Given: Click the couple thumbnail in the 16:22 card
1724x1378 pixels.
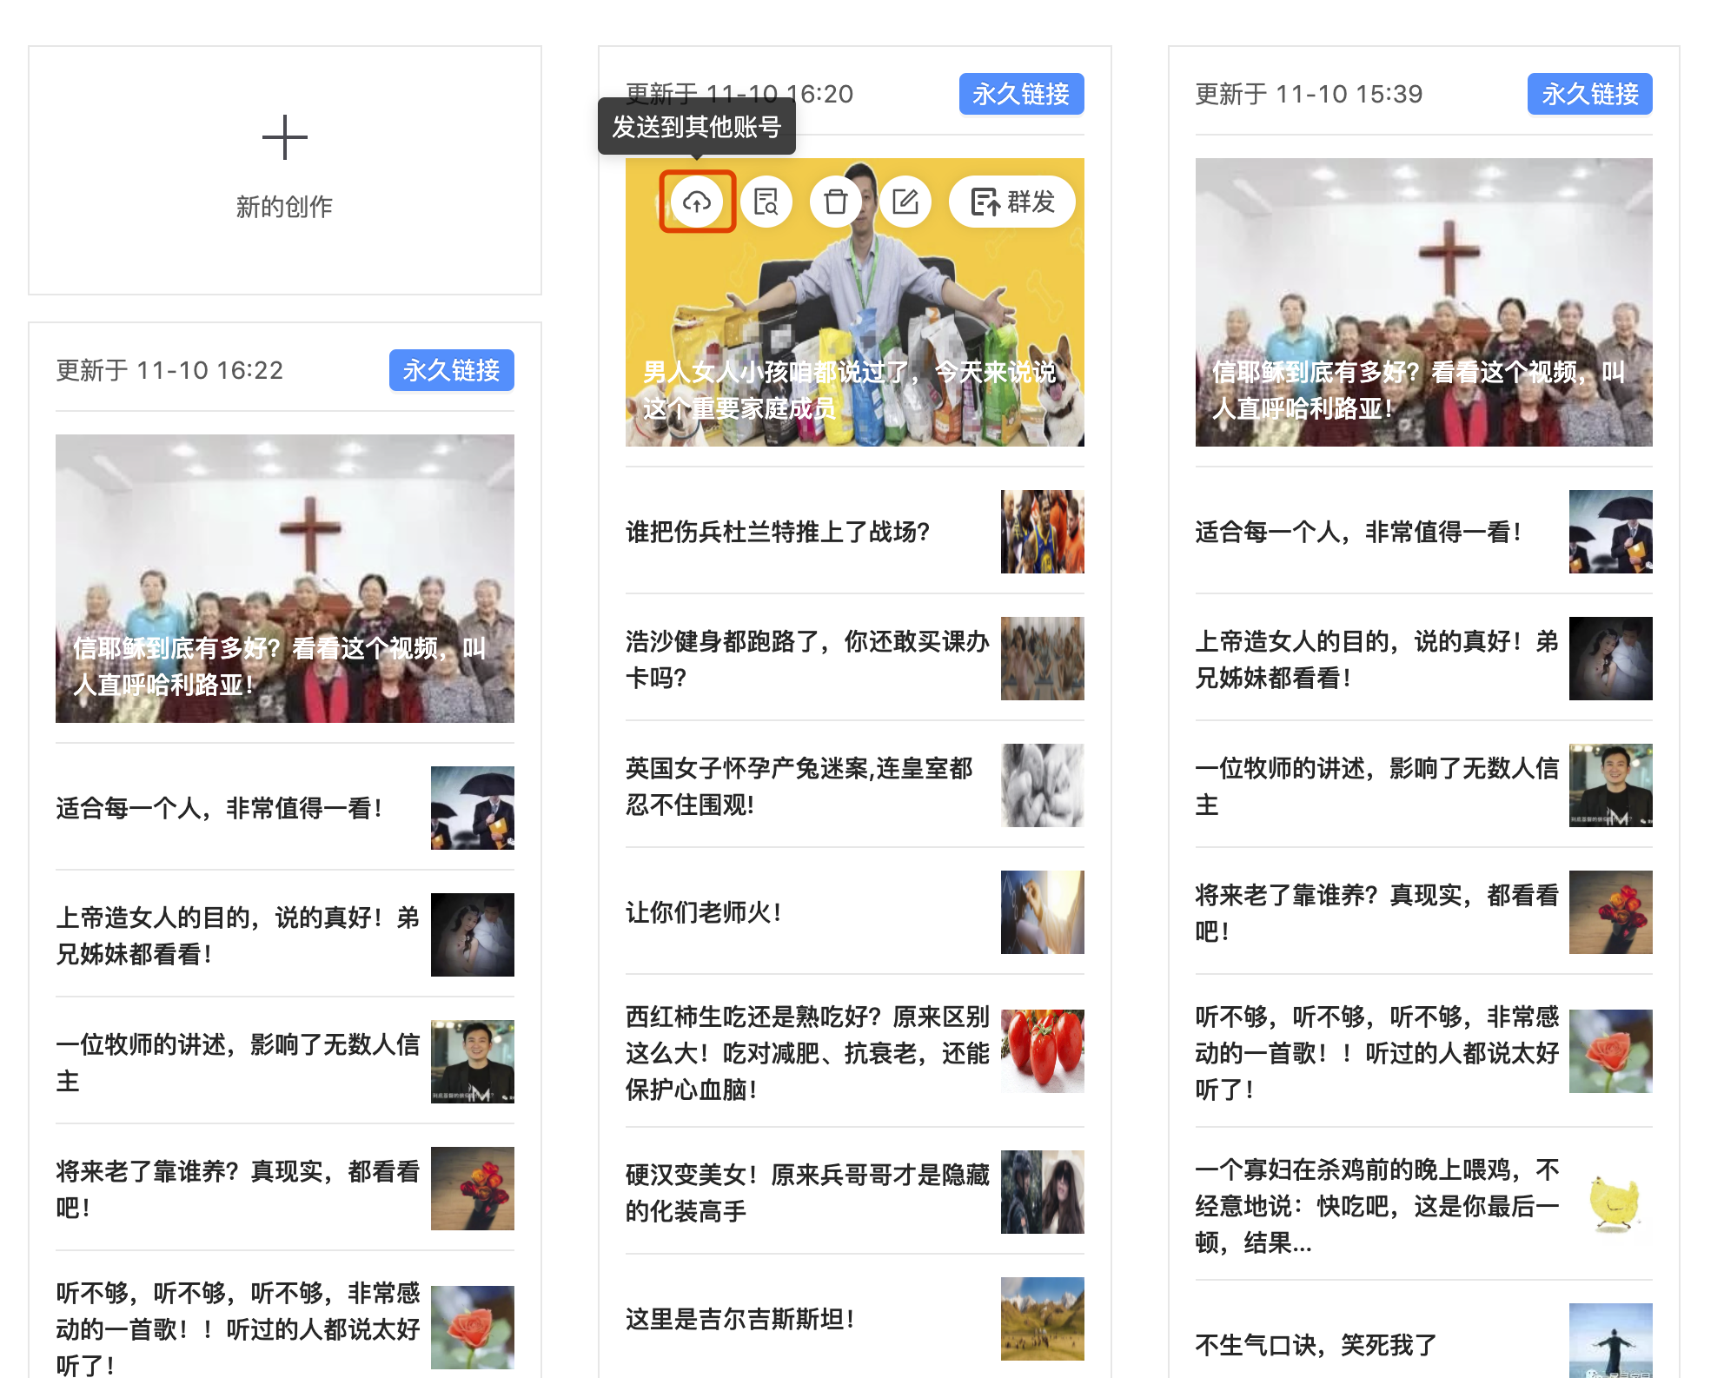Looking at the screenshot, I should point(473,935).
